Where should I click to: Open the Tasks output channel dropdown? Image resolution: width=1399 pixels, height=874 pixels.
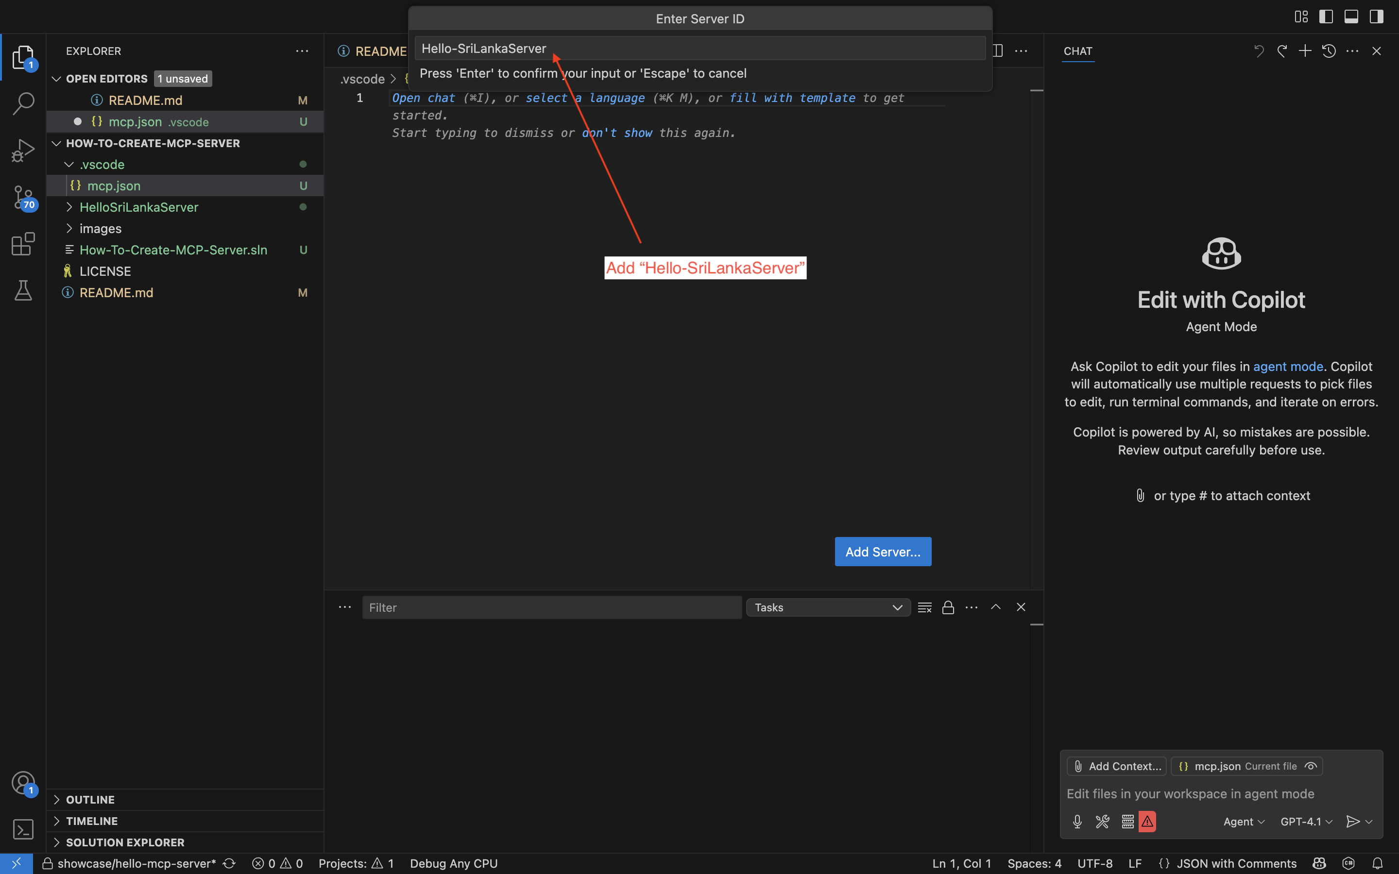tap(828, 607)
